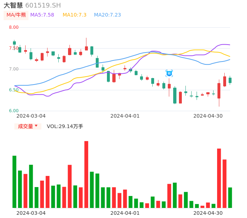Toggle the purple MA5 legend label
This screenshot has height=218, width=247.
(x=42, y=15)
